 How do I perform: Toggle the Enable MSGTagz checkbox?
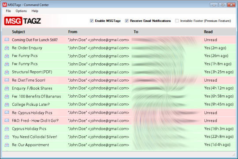(x=92, y=21)
